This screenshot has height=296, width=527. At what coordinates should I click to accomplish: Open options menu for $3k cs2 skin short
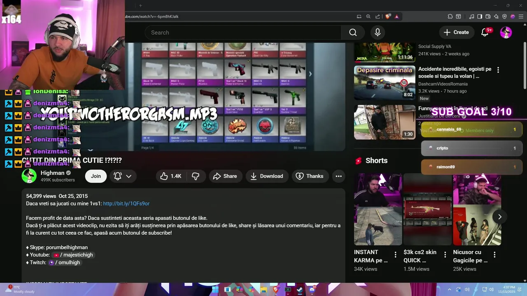coord(445,255)
